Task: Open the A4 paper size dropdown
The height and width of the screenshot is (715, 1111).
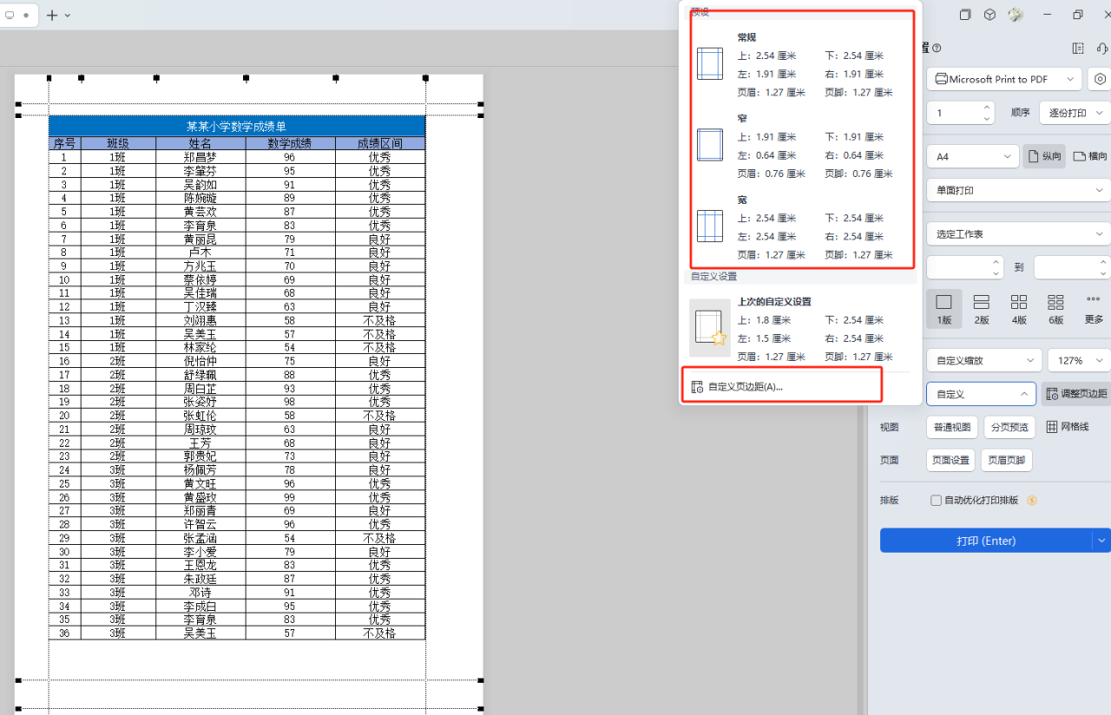Action: click(972, 156)
